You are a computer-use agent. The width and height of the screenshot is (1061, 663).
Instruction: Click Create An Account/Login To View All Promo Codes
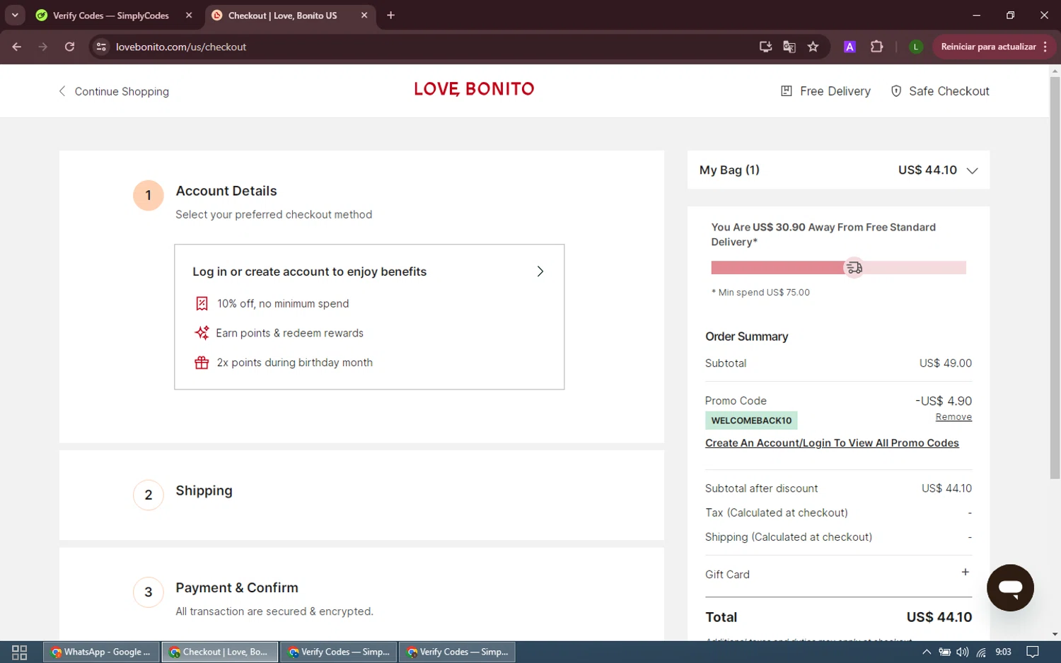[832, 443]
